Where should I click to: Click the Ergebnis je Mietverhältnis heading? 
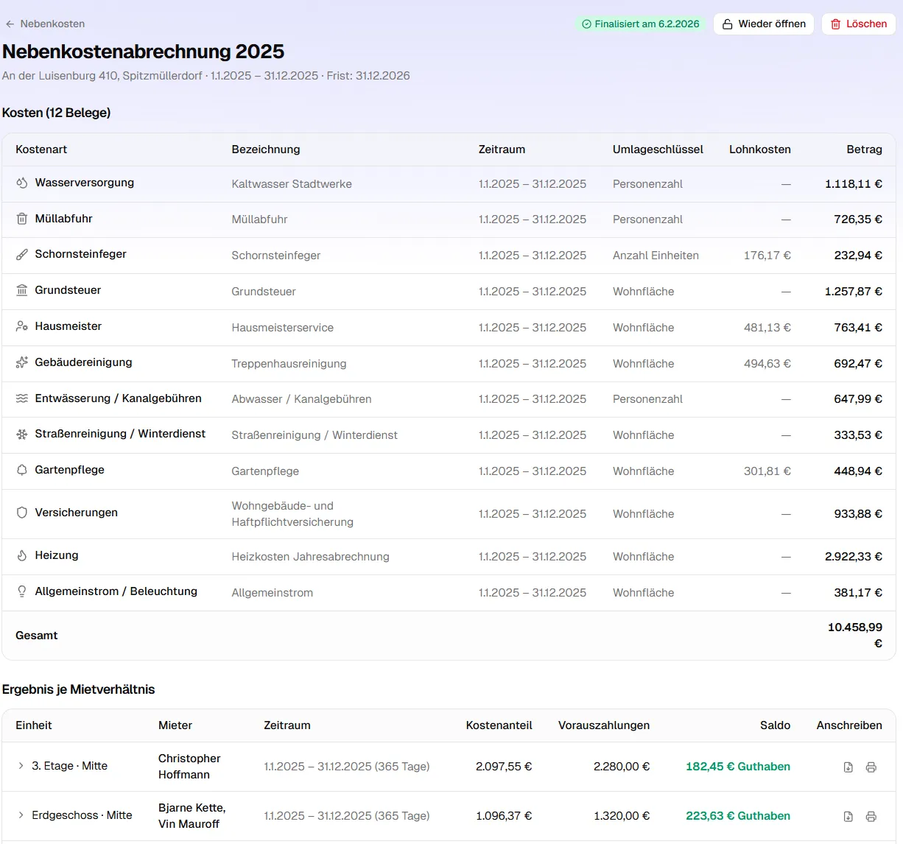pos(78,689)
